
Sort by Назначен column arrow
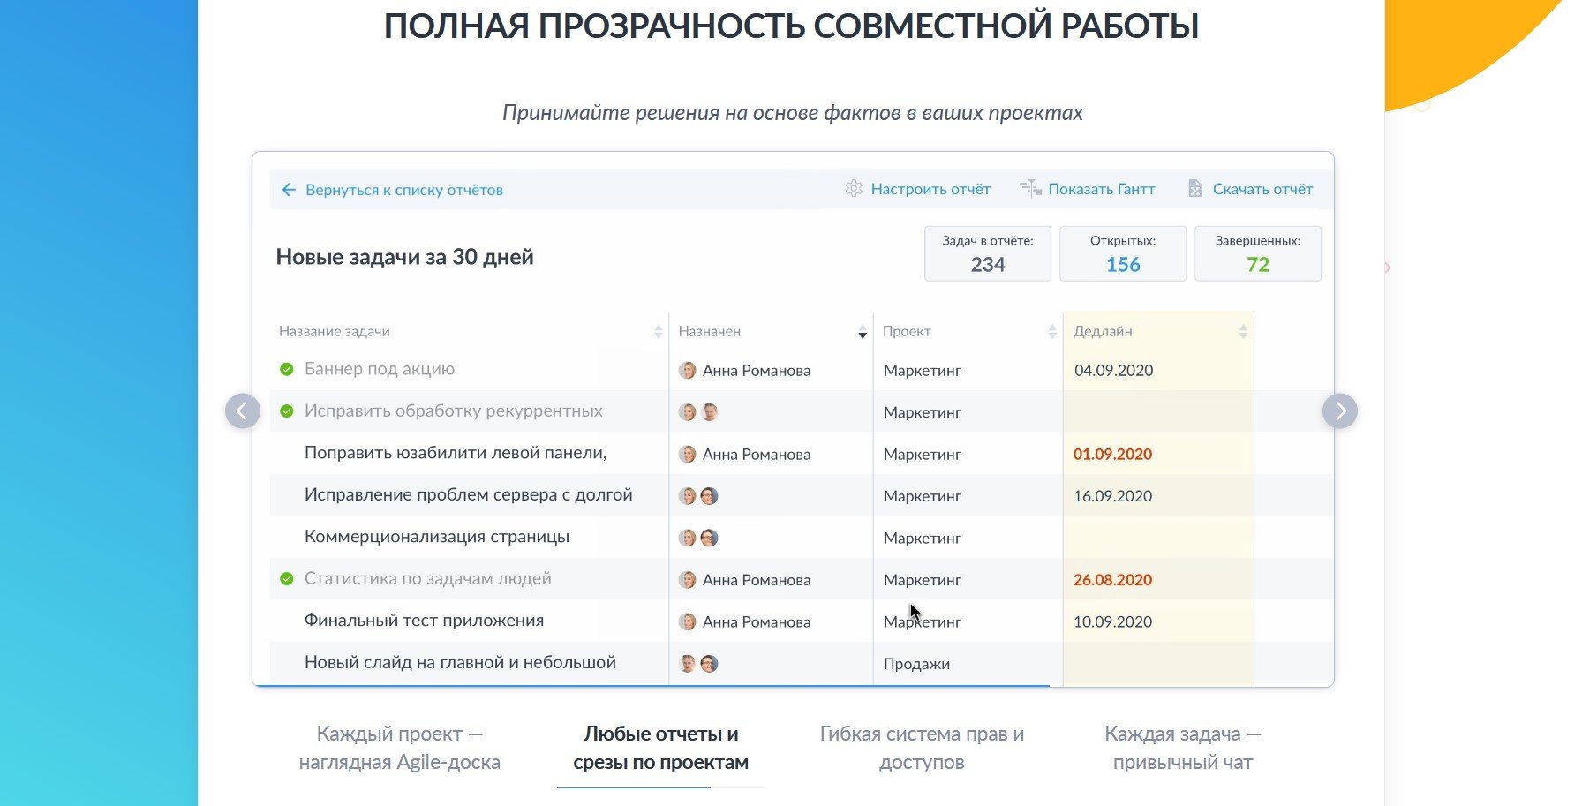[x=863, y=333]
